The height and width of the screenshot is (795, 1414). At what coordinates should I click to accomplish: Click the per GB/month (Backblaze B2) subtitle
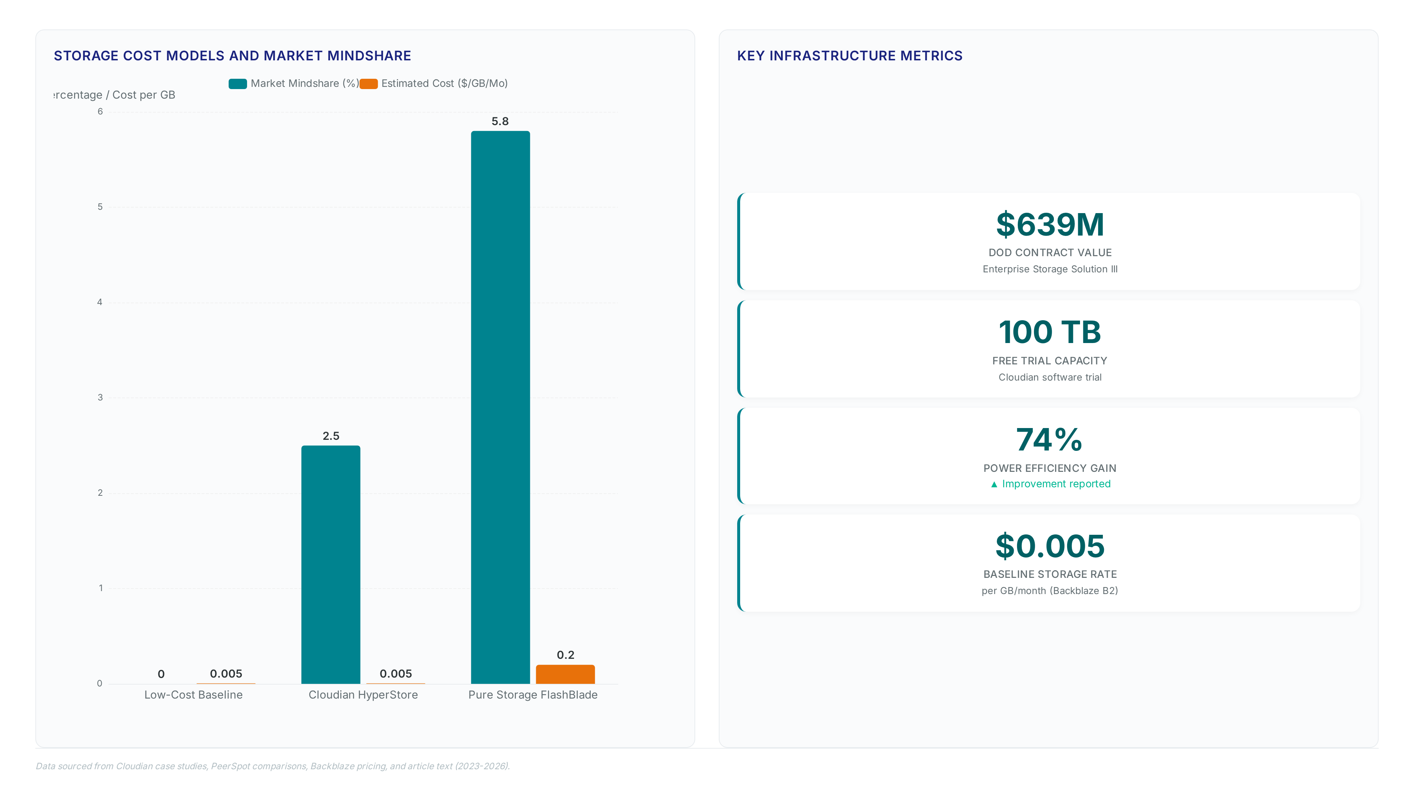pyautogui.click(x=1049, y=590)
